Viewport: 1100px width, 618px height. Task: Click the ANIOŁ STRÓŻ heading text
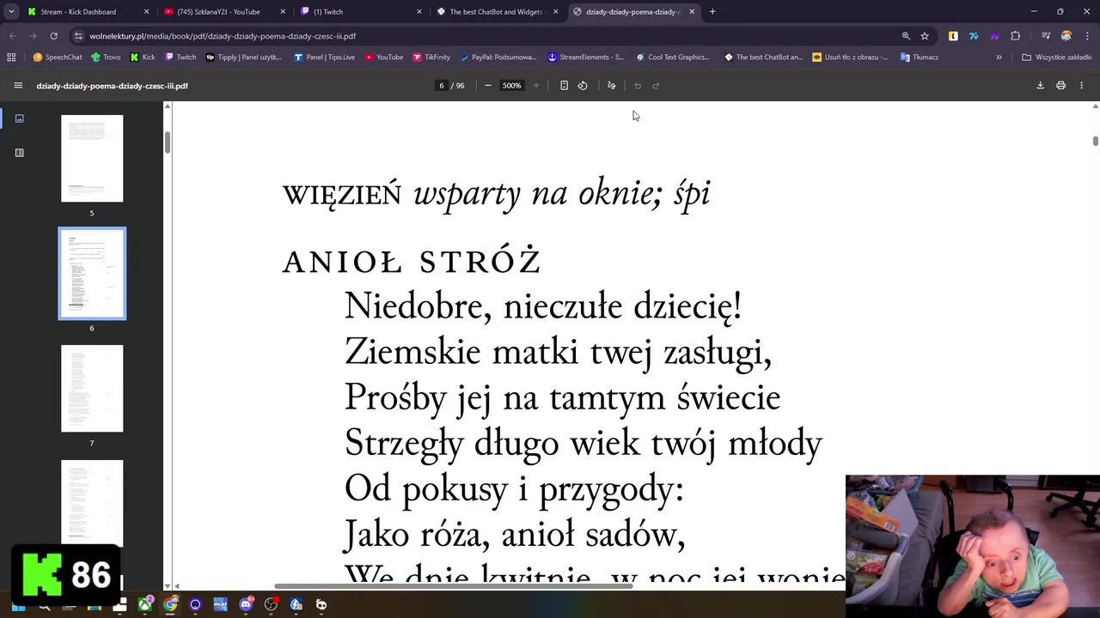[x=412, y=262]
